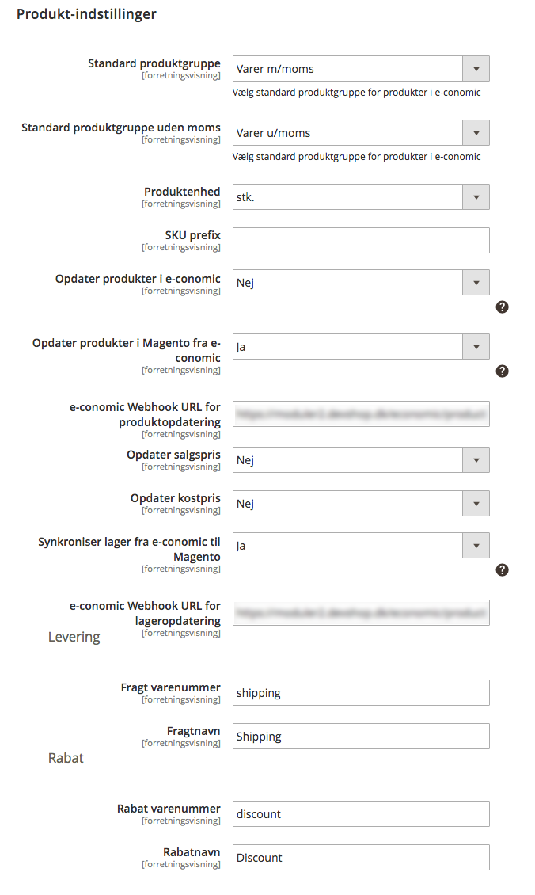Click the Rabatnavn field containing Discount
The height and width of the screenshot is (895, 535).
[361, 857]
